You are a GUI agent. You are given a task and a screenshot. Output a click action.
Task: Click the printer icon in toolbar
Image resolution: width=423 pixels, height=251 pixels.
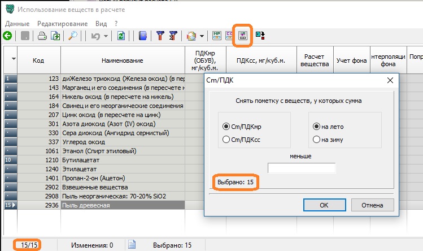(x=42, y=36)
